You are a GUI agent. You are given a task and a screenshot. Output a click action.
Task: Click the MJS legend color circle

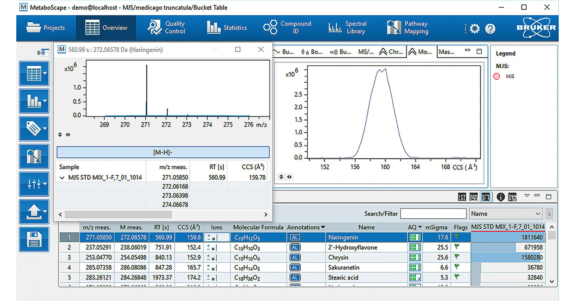pyautogui.click(x=497, y=76)
